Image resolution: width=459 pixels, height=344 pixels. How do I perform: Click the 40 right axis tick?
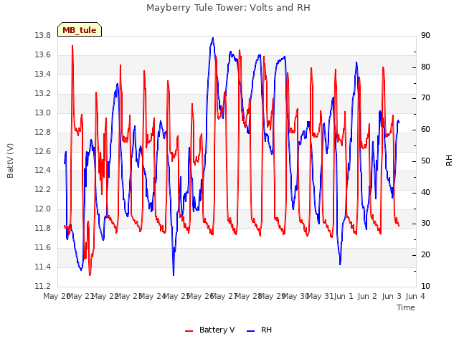point(425,193)
